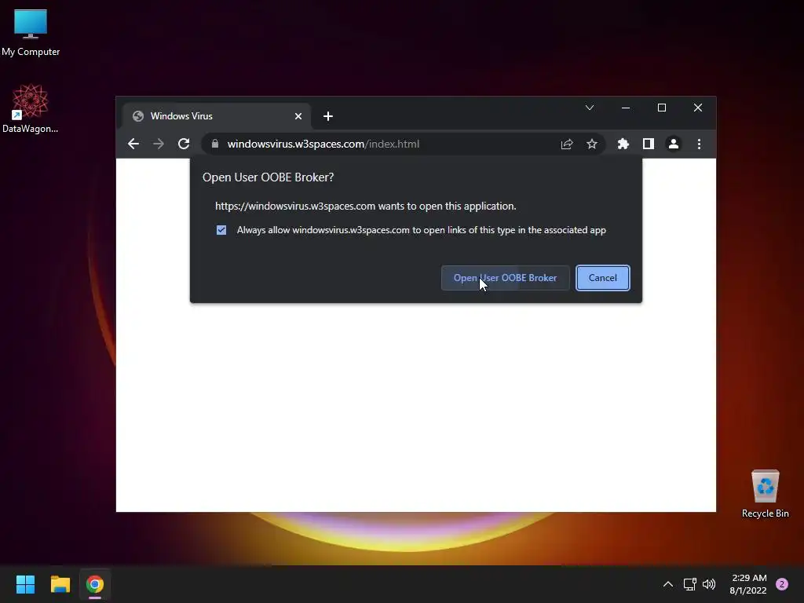804x603 pixels.
Task: Bookmark the page with the star icon
Action: 592,144
